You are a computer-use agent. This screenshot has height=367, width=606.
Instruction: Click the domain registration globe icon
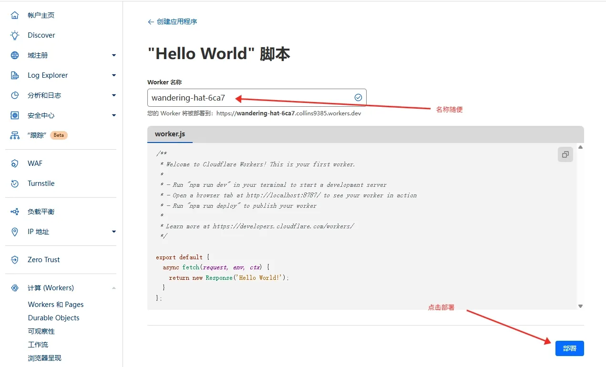15,55
